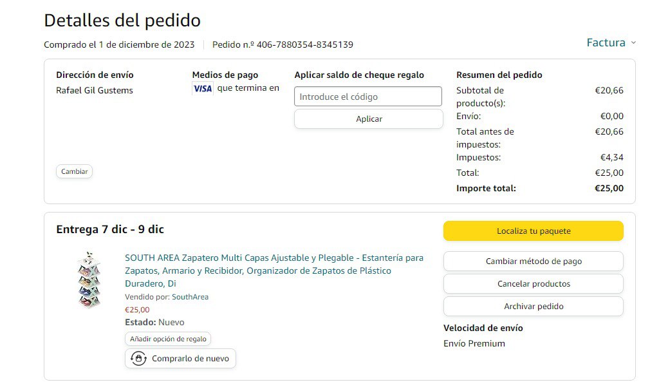Screen dimensions: 650x389
Task: Click the order number 406-7880354-8345139
Action: click(305, 45)
